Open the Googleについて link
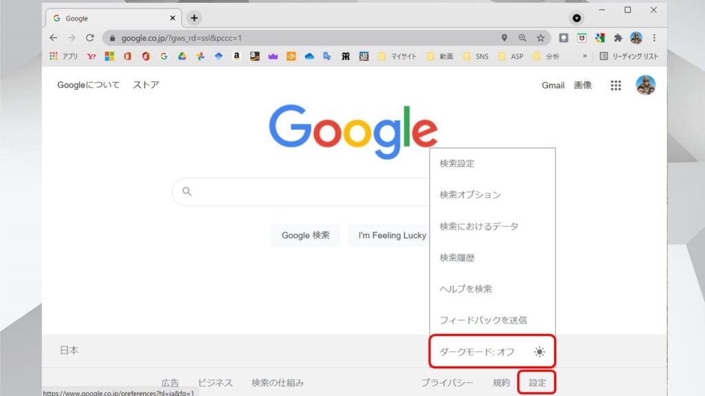The image size is (705, 396). click(89, 85)
